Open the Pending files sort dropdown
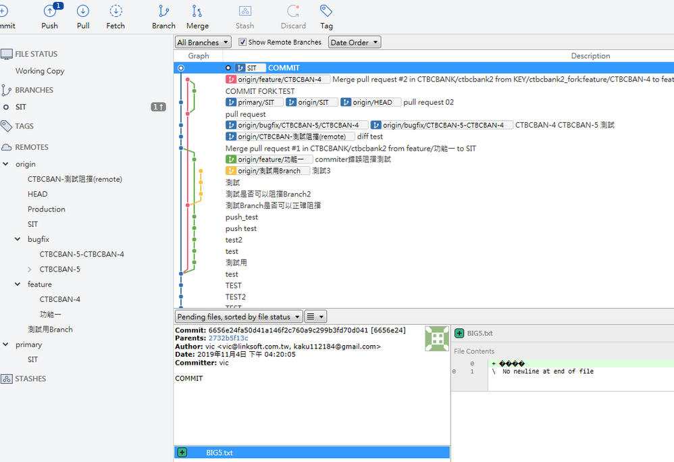 click(x=238, y=317)
